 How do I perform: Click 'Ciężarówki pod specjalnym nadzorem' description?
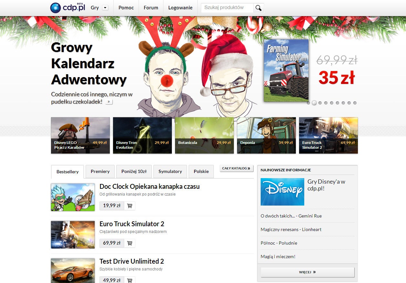(x=133, y=232)
